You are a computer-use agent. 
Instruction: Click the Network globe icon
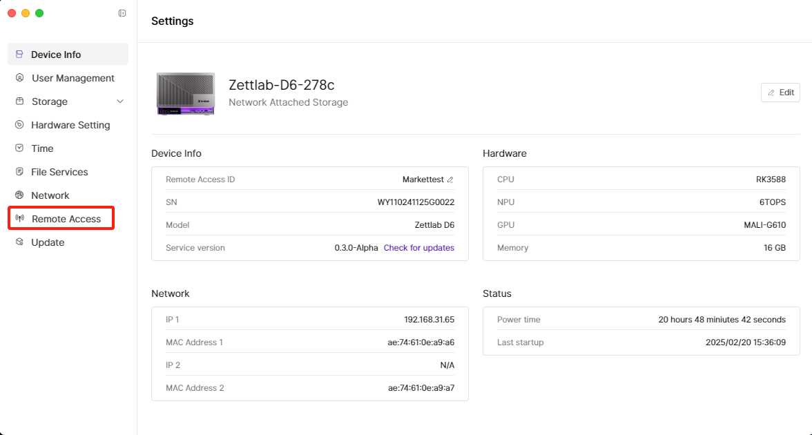(x=19, y=195)
